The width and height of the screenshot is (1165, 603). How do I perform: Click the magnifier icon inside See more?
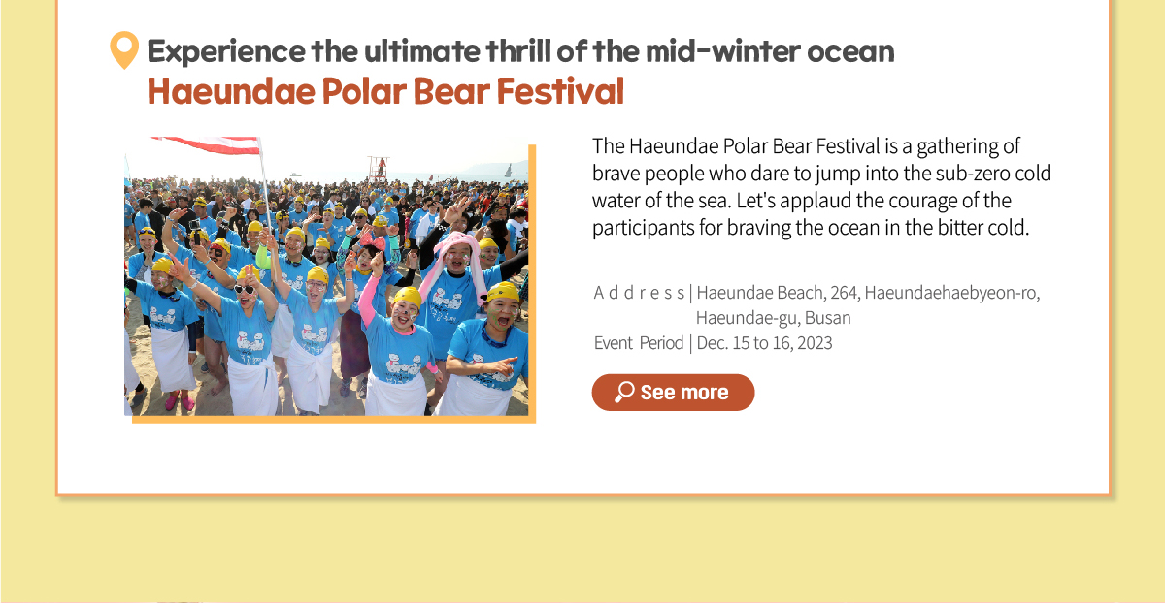pyautogui.click(x=624, y=392)
